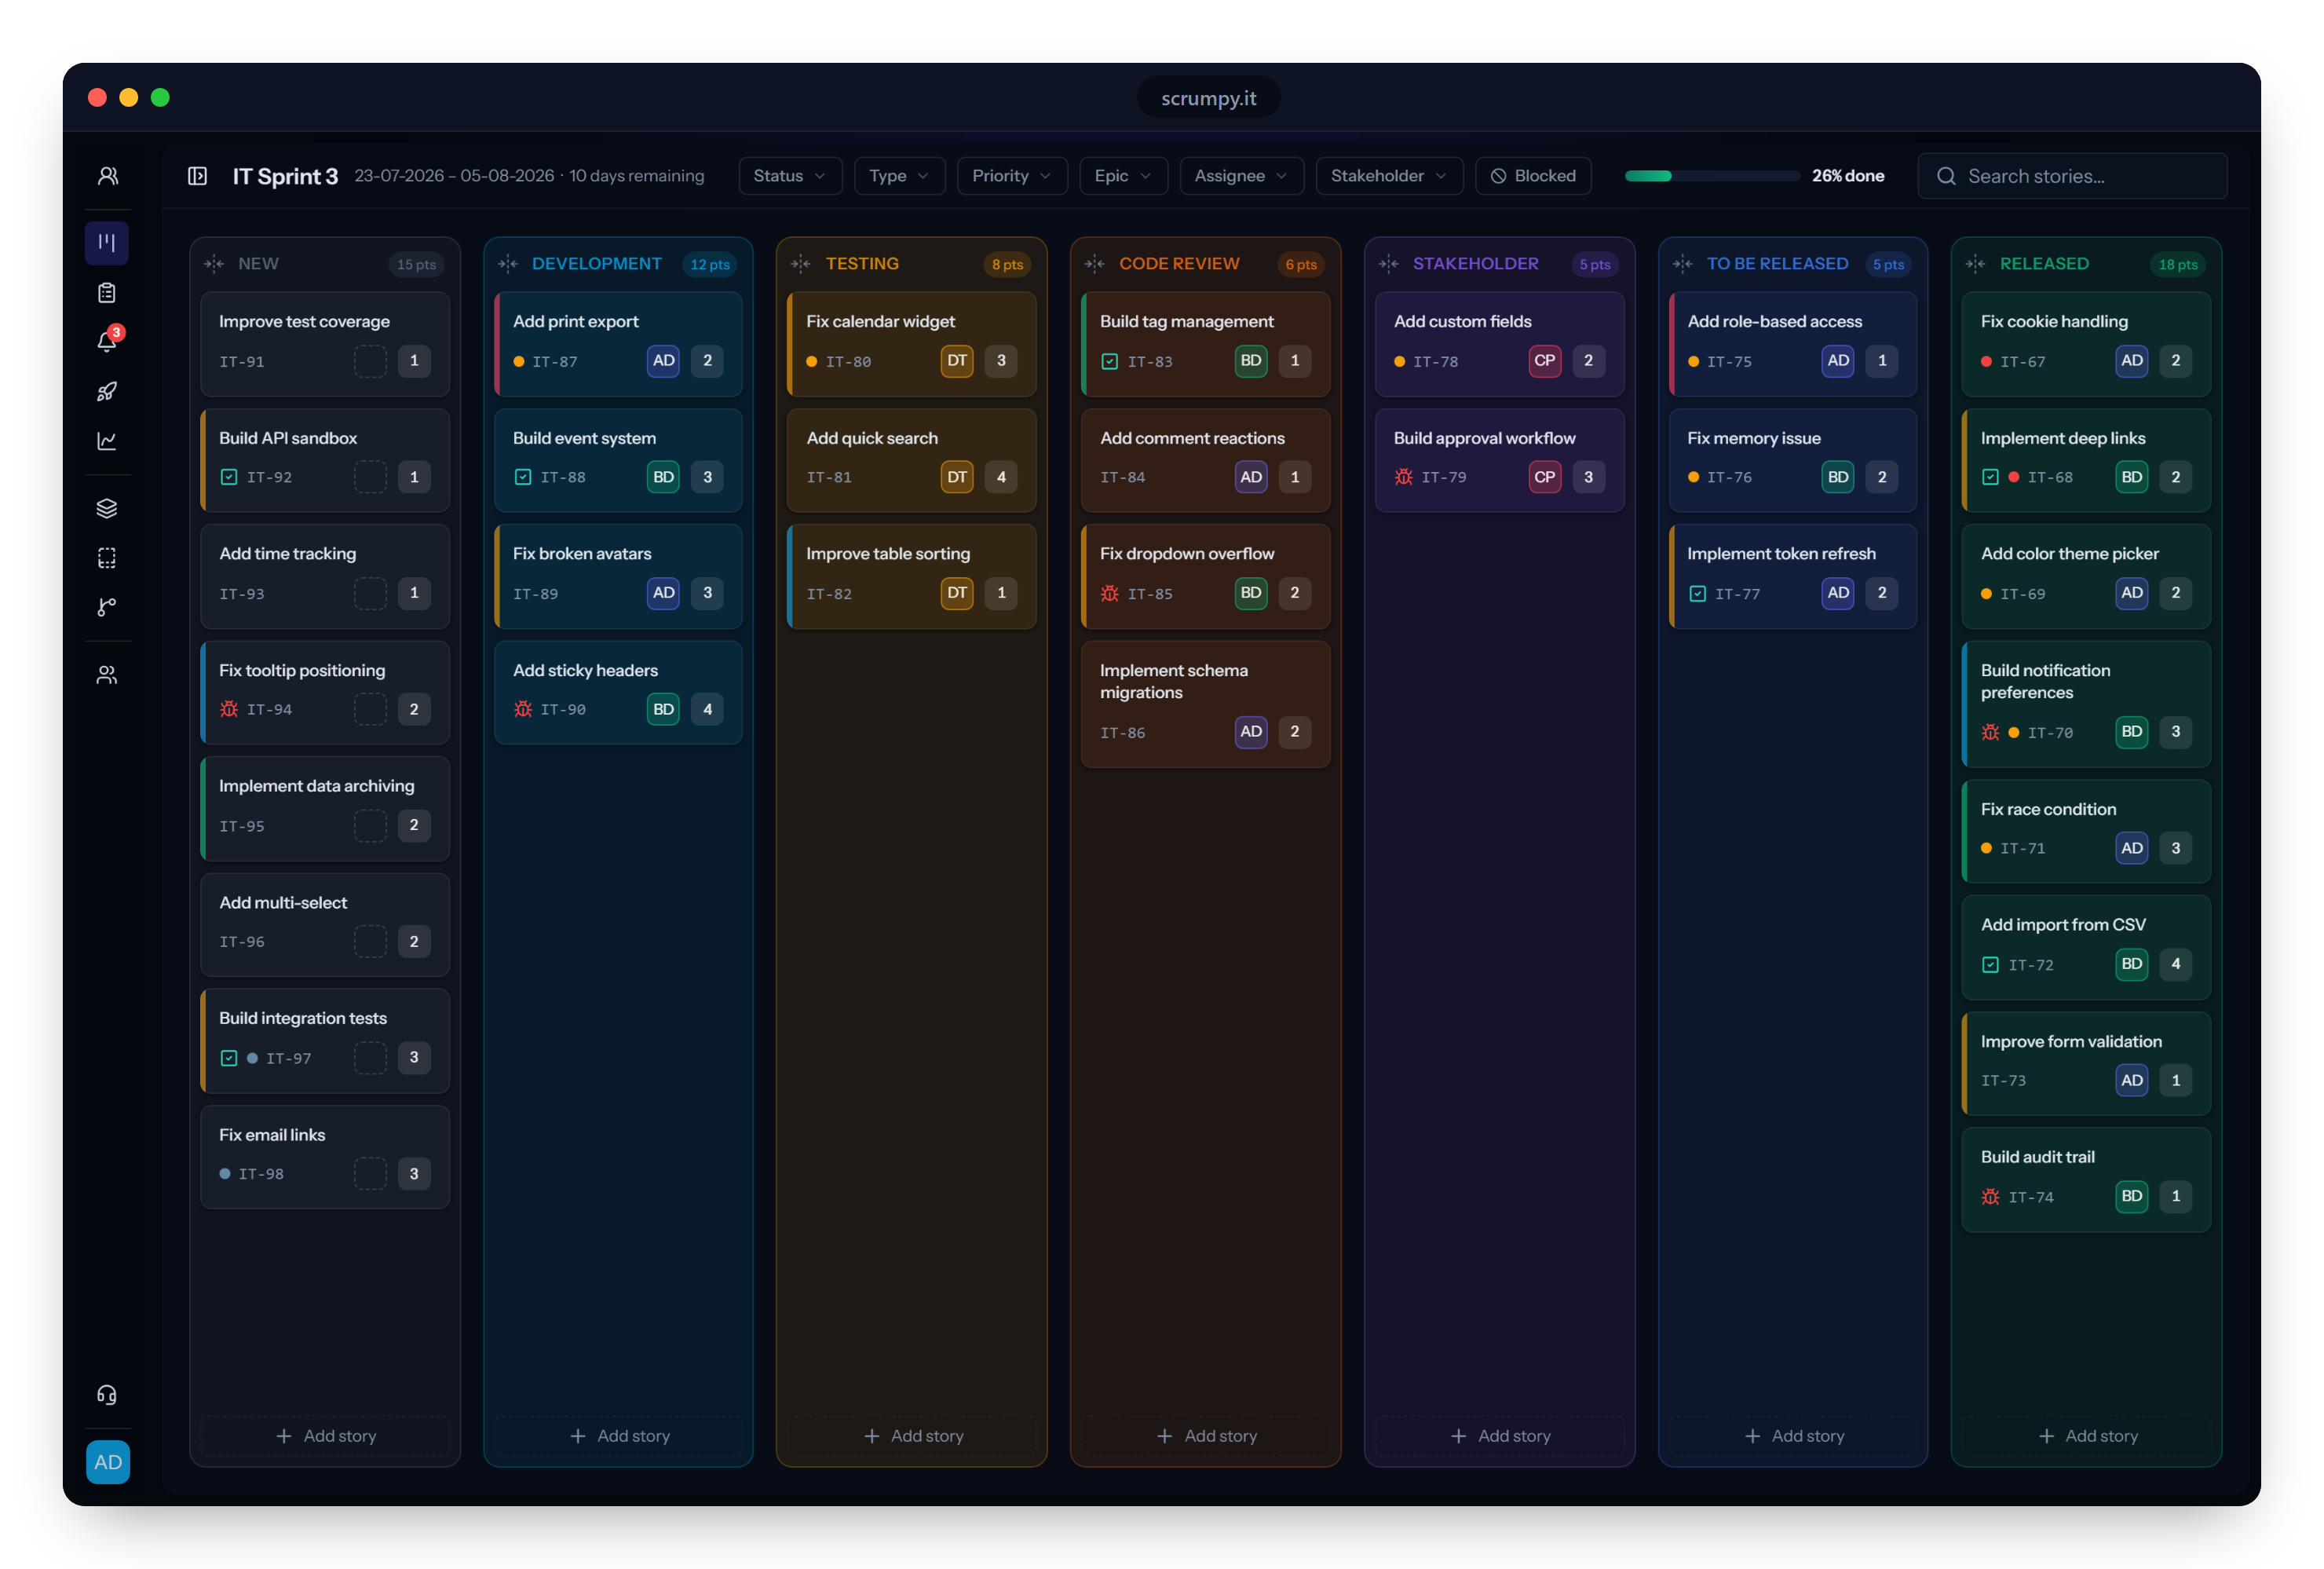Screen dimensions: 2324x1569
Task: Click the bug icon on IT-74 card
Action: click(1991, 1196)
